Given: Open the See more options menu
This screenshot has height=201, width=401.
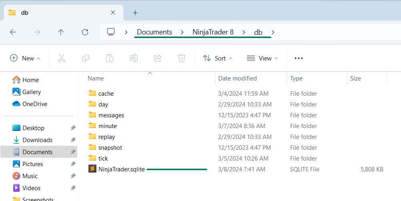Looking at the screenshot, I should 299,58.
